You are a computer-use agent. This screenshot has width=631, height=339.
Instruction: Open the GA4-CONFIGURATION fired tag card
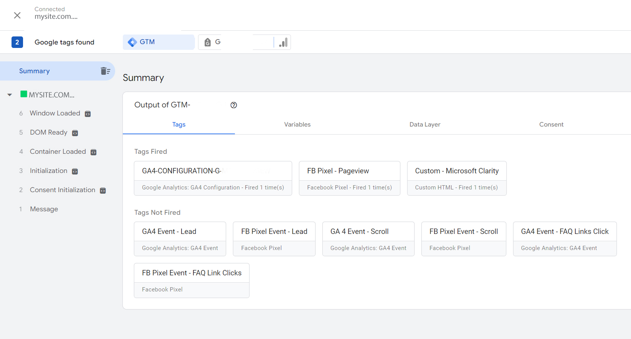213,178
